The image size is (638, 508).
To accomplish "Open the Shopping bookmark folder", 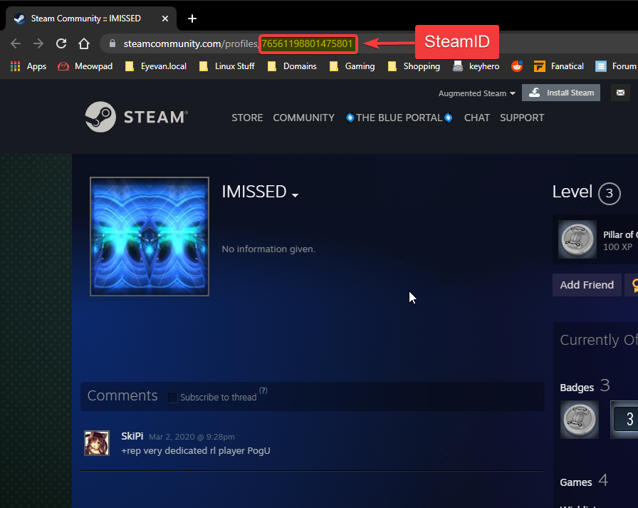I will [414, 66].
